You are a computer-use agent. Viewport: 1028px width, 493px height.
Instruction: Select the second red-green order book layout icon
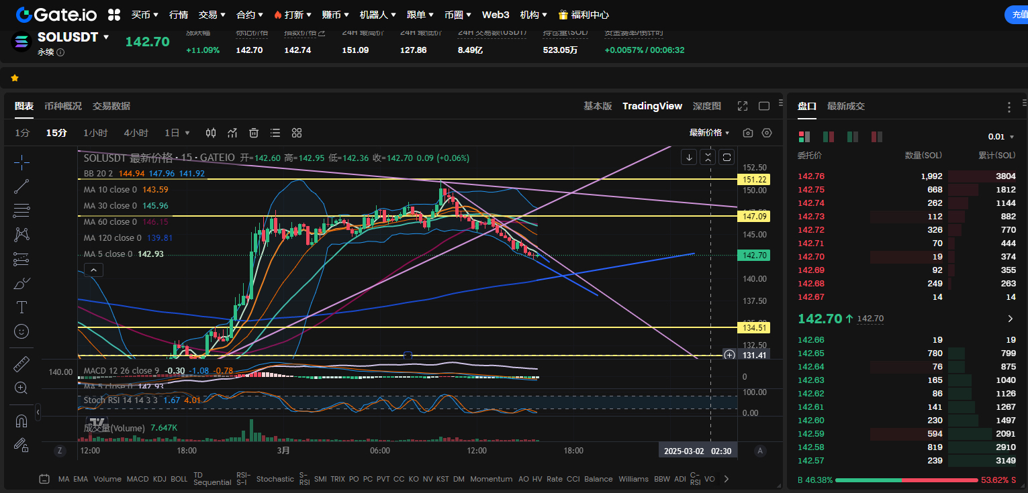click(829, 137)
